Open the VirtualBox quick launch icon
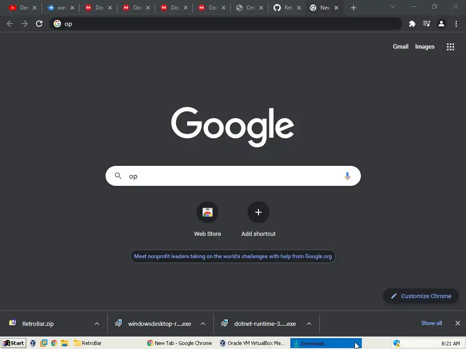 click(33, 343)
